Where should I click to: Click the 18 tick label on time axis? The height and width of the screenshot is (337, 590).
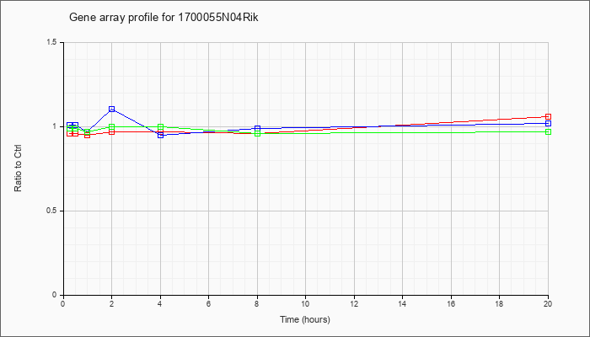coord(499,303)
